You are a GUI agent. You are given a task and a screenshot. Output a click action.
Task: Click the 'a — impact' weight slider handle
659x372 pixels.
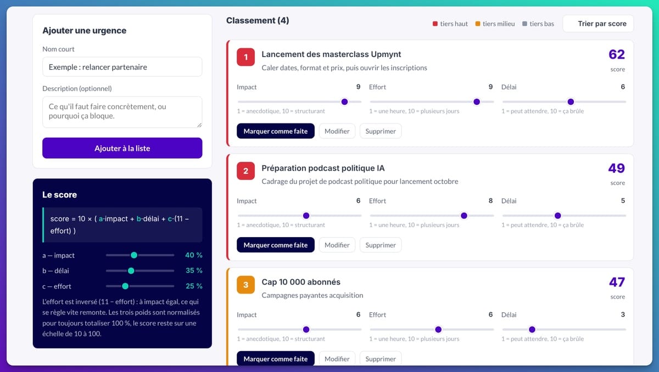tap(134, 255)
